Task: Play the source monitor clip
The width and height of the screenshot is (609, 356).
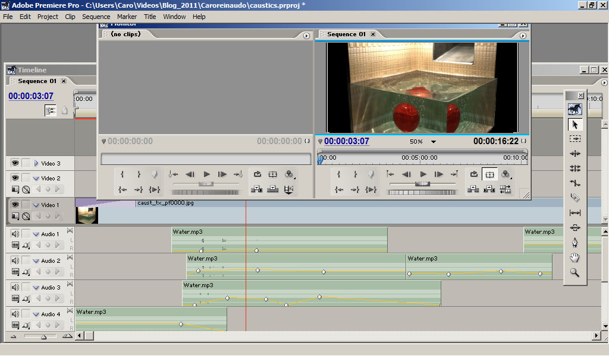Action: click(206, 174)
